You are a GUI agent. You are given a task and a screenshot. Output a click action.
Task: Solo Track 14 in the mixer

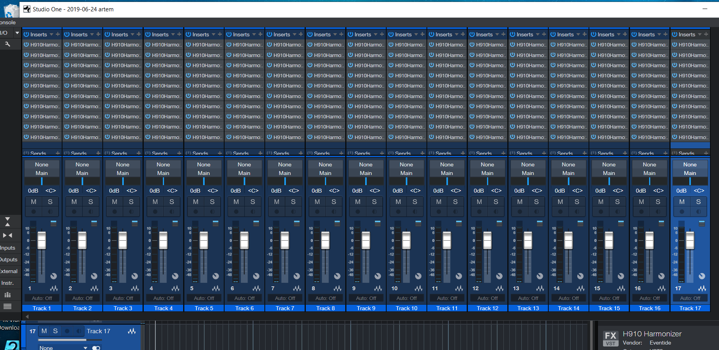click(577, 202)
